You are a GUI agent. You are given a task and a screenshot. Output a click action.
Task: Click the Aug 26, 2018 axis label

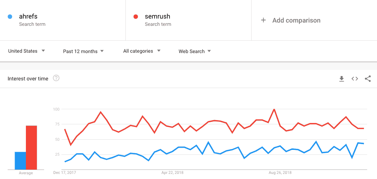280,172
